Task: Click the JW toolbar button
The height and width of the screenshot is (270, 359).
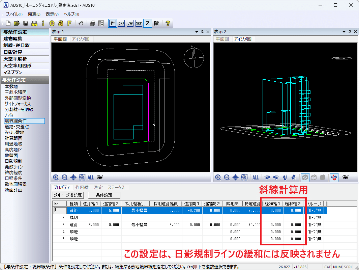Action: tap(130, 23)
